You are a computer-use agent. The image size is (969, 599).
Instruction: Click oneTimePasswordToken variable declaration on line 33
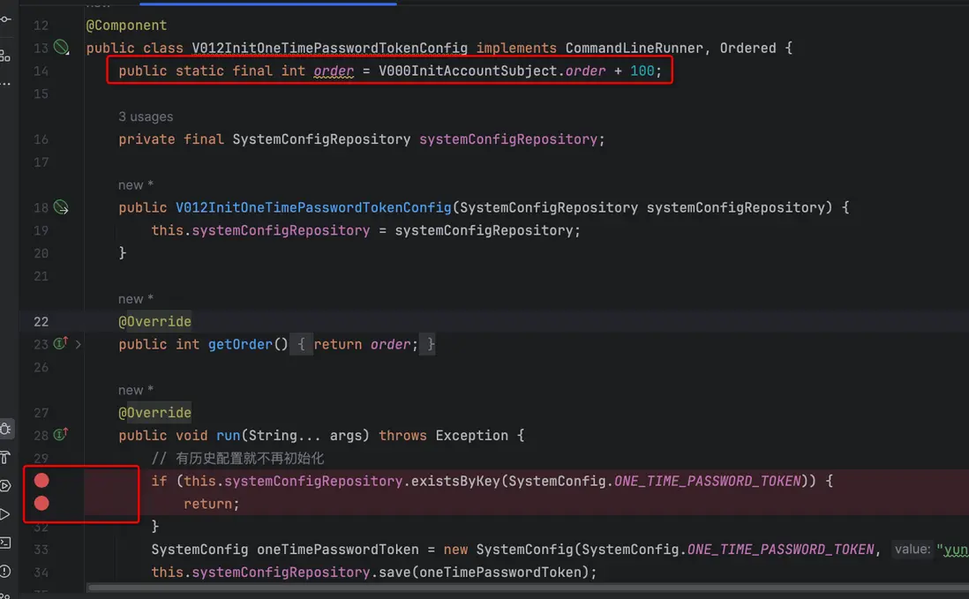(x=337, y=550)
